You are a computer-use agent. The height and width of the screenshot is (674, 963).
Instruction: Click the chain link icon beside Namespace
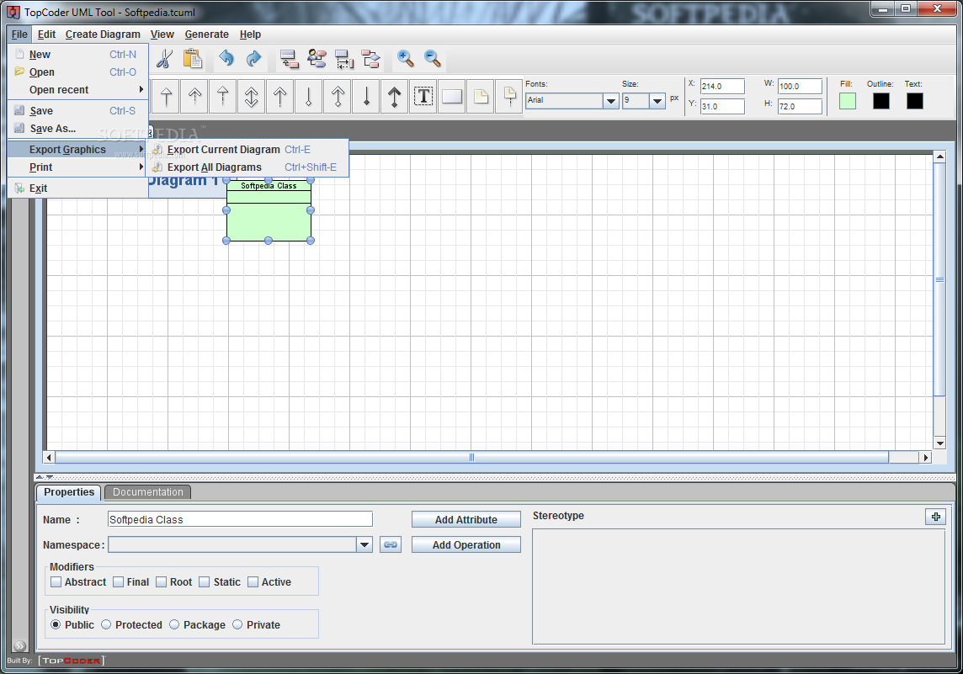391,544
